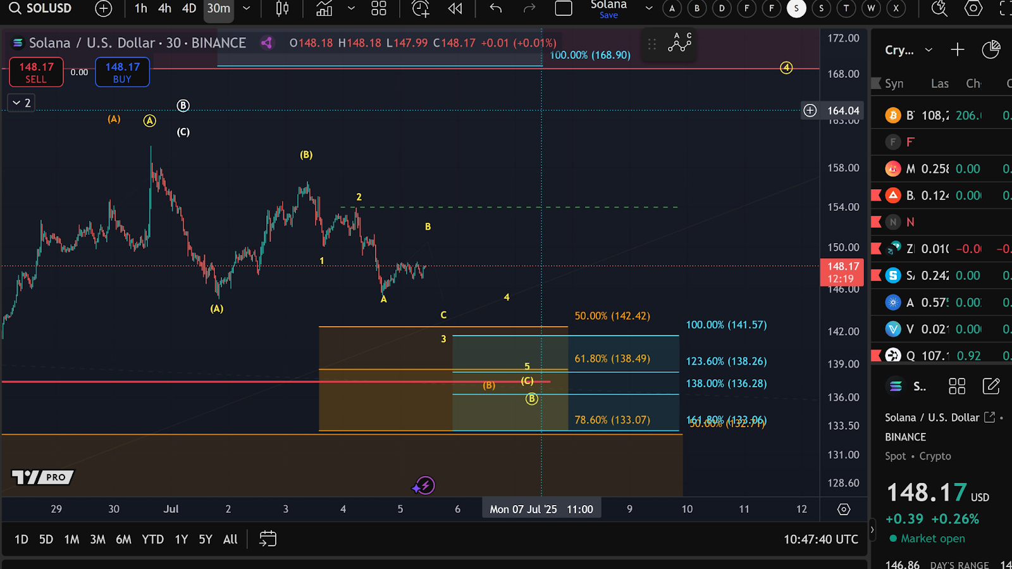Select the ABC Elliott wave drawing tool
Screen dimensions: 1012x569
tap(680, 43)
